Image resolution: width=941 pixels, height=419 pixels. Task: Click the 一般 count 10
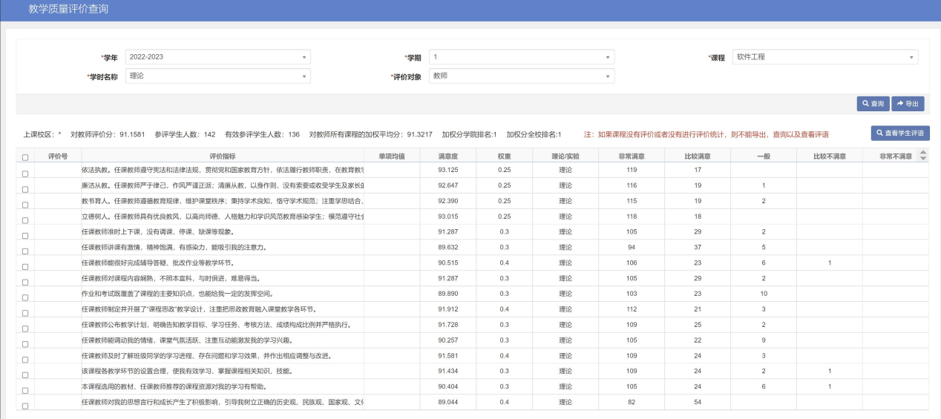(764, 294)
